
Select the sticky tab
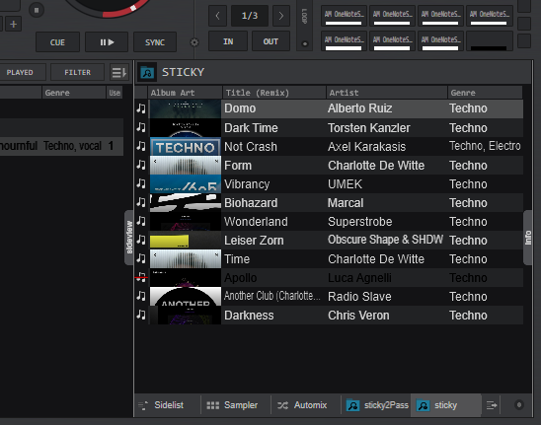coord(445,405)
